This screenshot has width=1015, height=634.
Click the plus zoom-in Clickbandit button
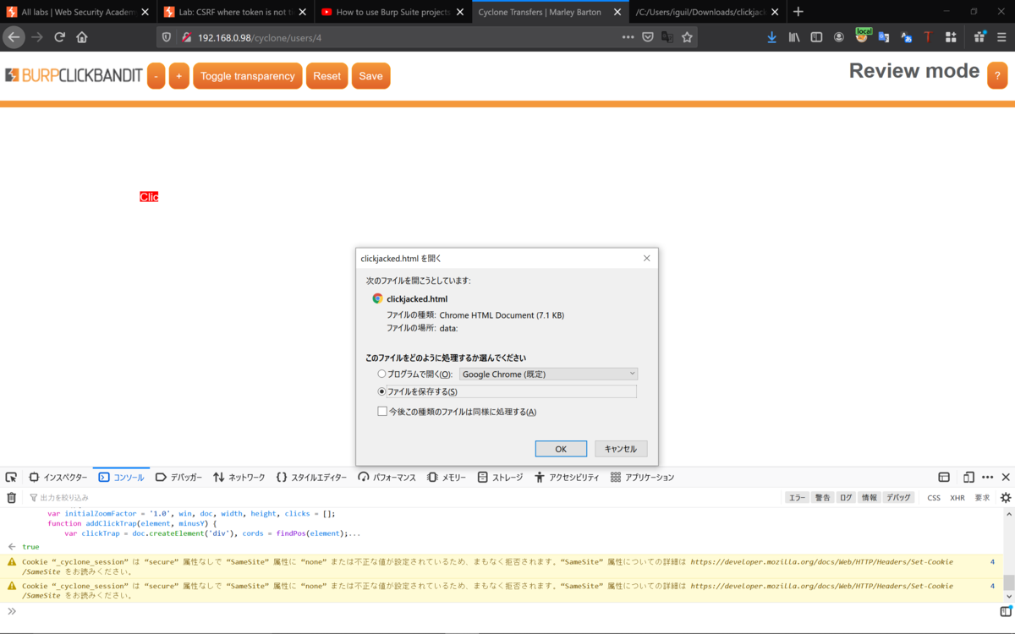pos(179,76)
